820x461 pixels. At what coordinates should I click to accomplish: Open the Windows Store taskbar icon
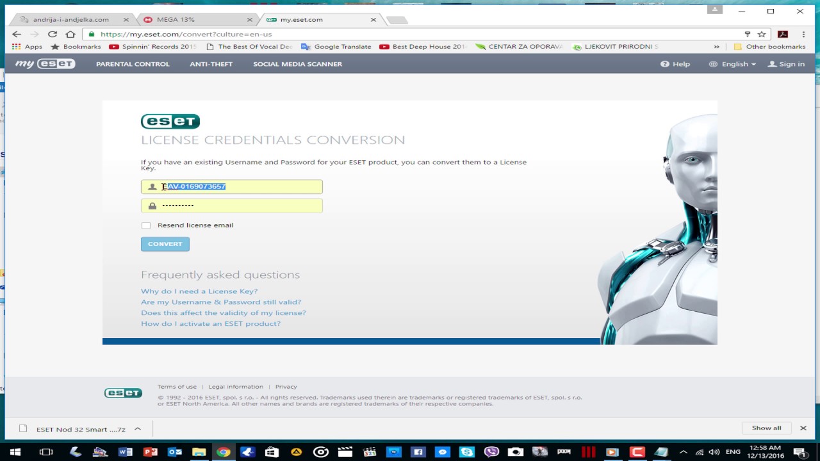point(272,452)
